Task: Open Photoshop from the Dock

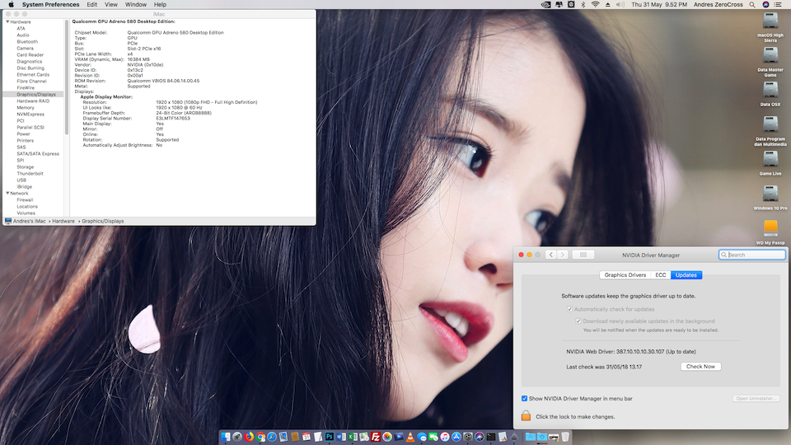Action: click(328, 436)
